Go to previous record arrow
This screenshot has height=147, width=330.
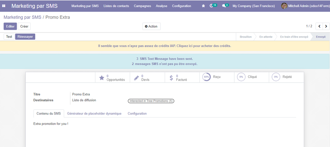pyautogui.click(x=319, y=26)
